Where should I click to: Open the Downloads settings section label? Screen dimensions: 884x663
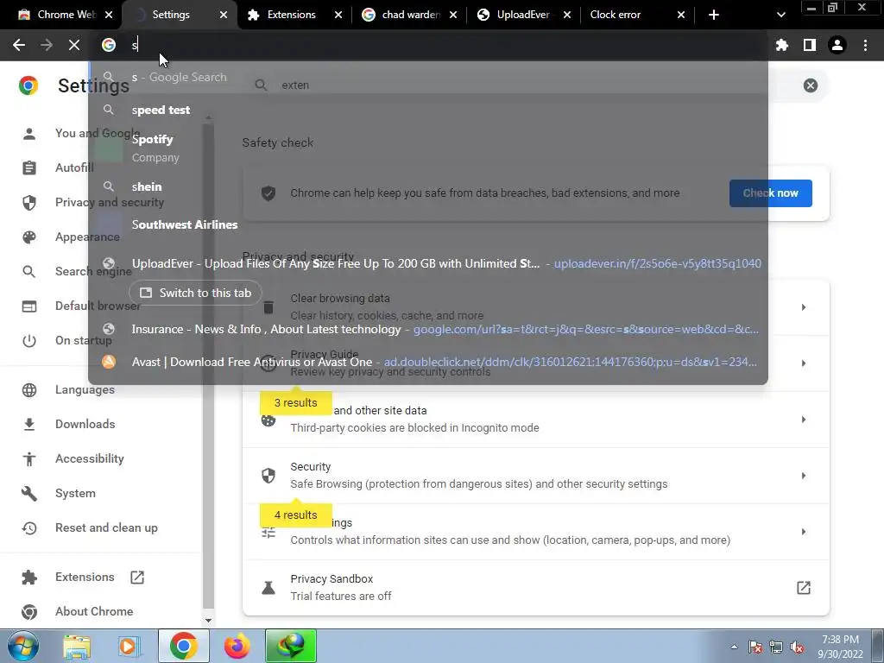pos(85,425)
